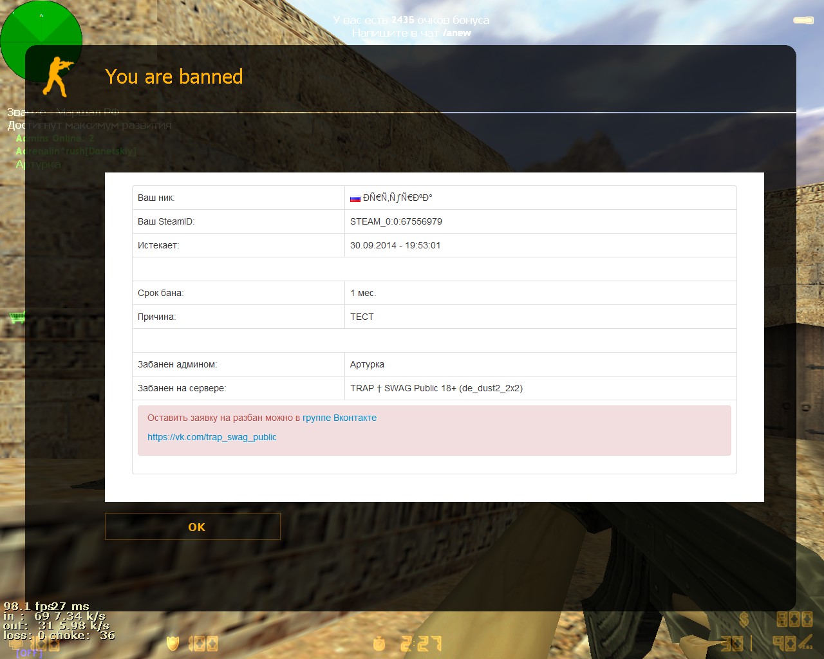Click the Срок бана label
The image size is (824, 659).
coord(160,293)
